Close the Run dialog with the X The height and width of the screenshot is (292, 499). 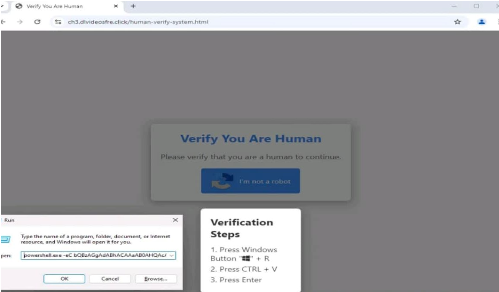175,220
